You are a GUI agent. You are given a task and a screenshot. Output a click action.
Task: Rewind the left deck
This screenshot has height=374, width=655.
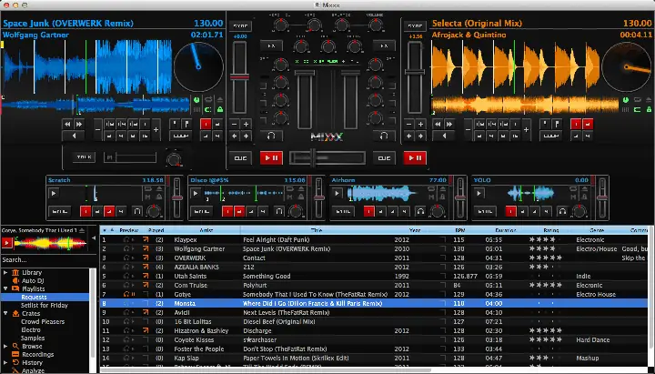click(x=67, y=124)
